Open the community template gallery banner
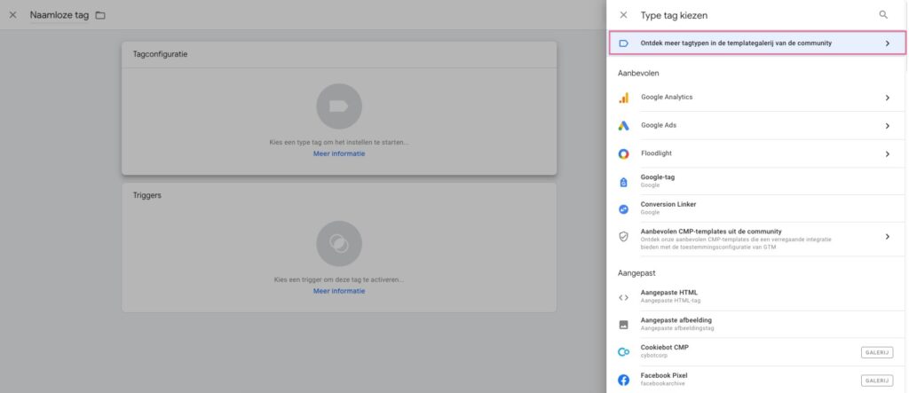Image resolution: width=909 pixels, height=393 pixels. [757, 43]
